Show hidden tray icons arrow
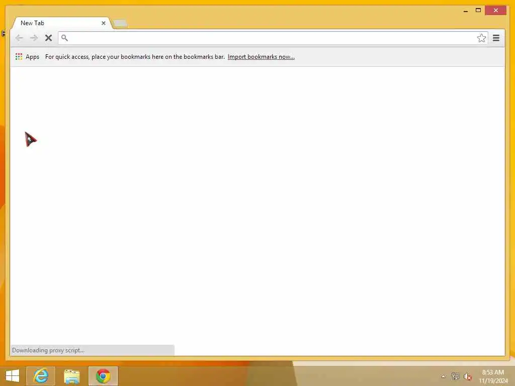515x386 pixels. click(443, 376)
